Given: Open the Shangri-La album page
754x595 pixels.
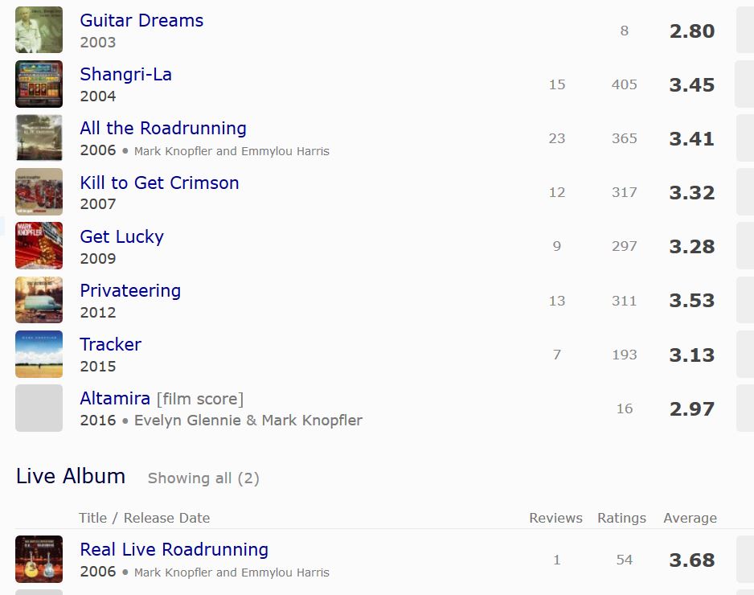Looking at the screenshot, I should (x=125, y=74).
